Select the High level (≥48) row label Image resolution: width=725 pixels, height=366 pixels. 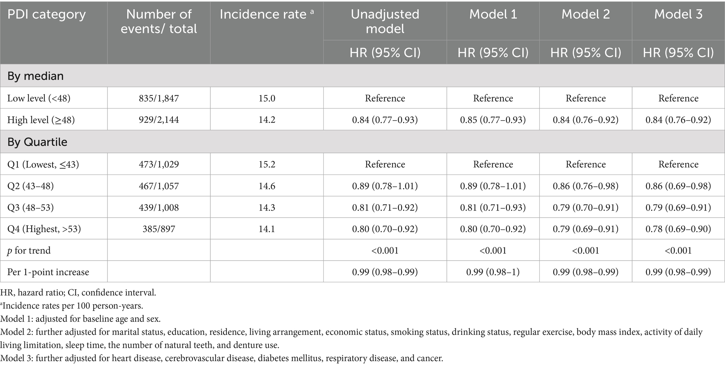[41, 120]
